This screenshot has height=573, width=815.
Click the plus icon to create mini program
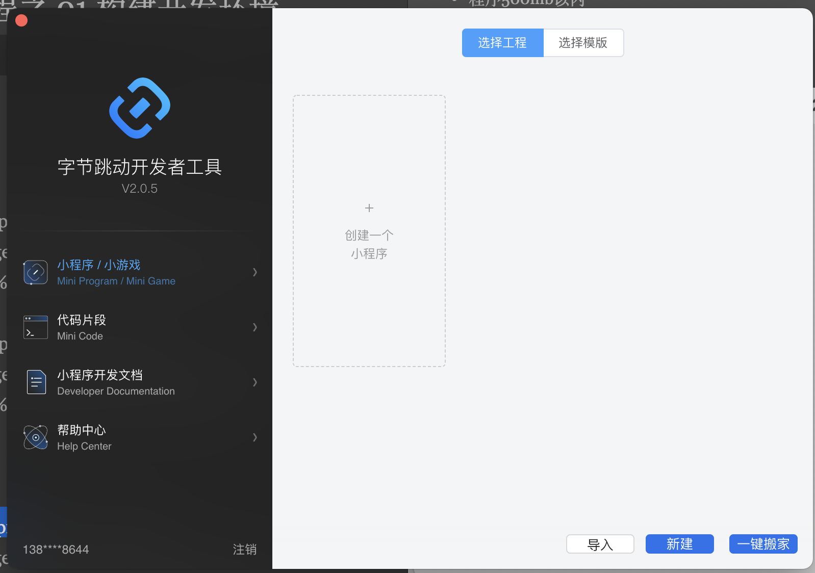tap(369, 208)
